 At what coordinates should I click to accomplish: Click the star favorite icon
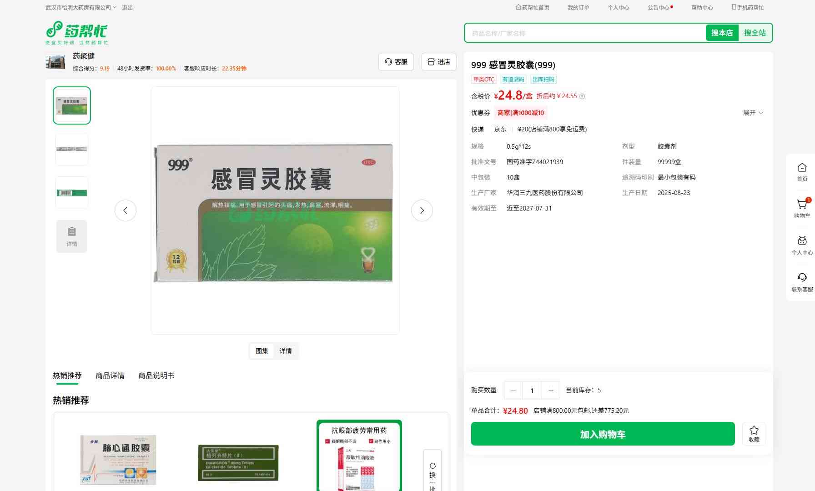tap(754, 431)
